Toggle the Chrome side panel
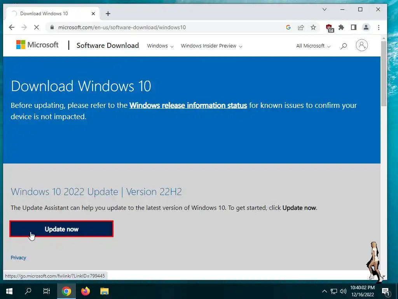Viewport: 398px width, 299px height. click(x=354, y=28)
